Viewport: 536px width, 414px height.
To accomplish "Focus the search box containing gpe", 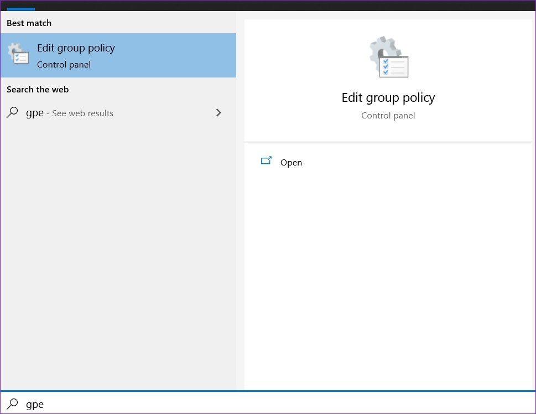I will pyautogui.click(x=268, y=403).
